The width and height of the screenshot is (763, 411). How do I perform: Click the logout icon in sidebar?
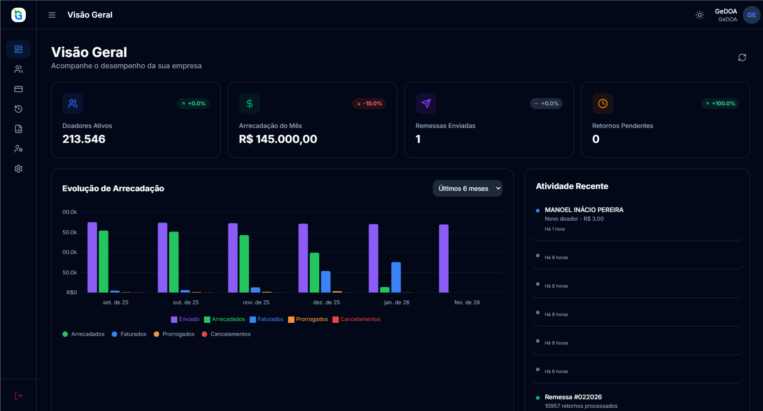pyautogui.click(x=19, y=396)
